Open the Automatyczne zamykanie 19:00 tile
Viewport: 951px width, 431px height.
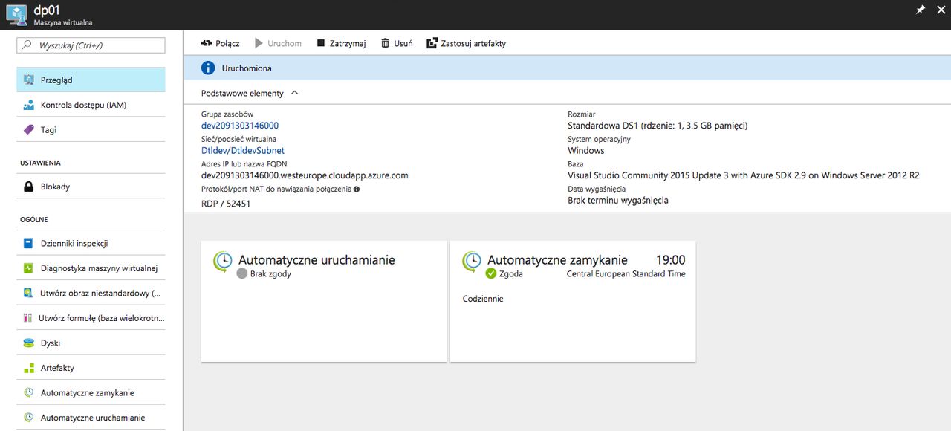573,301
